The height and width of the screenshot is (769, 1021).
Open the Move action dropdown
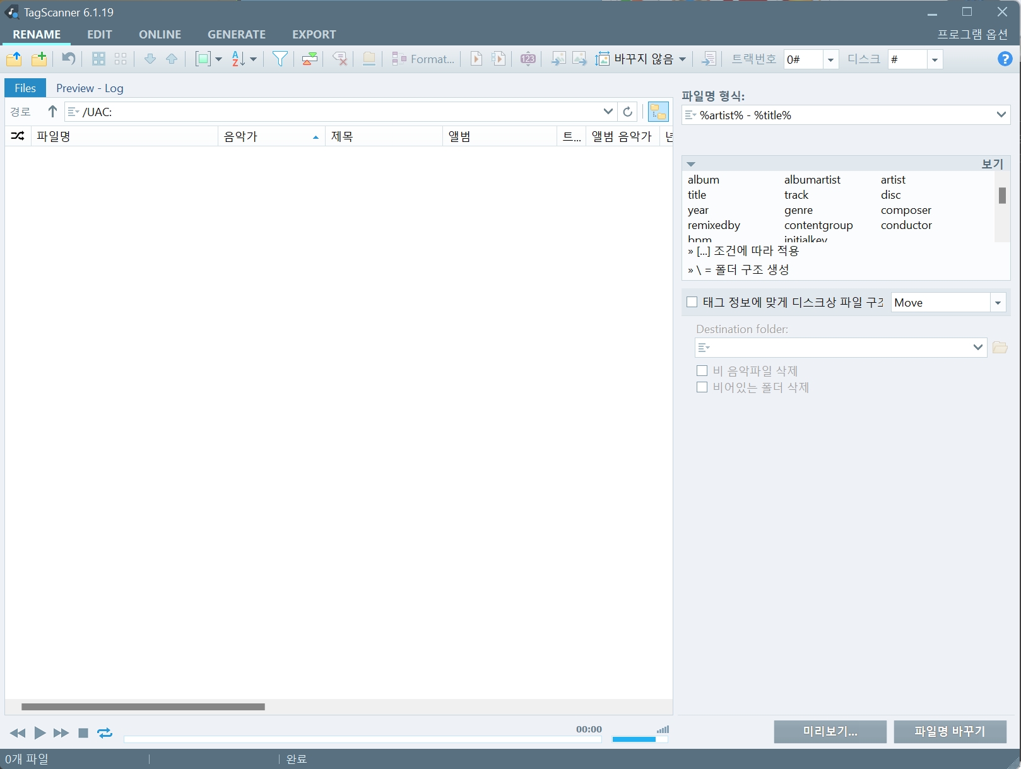tap(998, 303)
